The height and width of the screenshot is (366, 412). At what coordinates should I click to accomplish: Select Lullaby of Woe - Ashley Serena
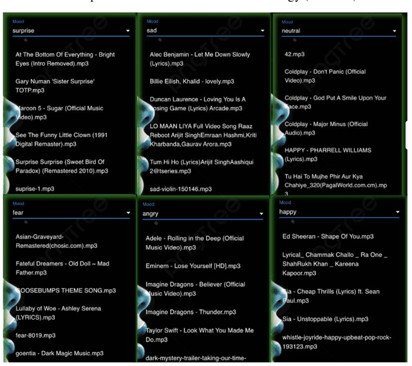coord(58,313)
